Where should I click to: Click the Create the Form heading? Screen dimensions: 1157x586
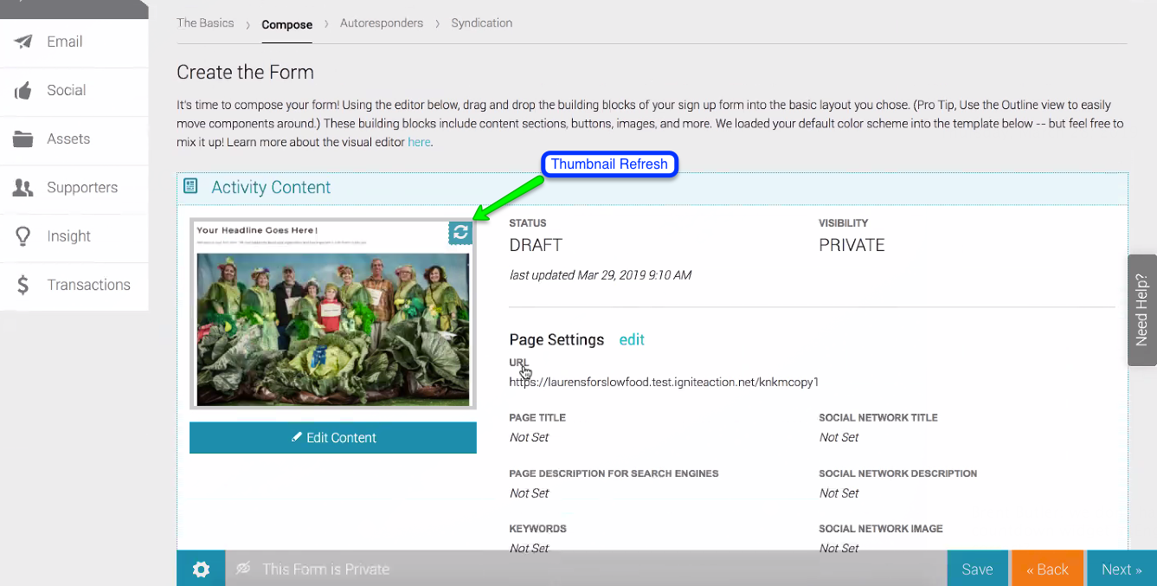[x=245, y=73]
